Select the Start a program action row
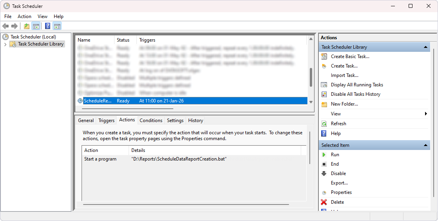438x221 pixels. 194,159
